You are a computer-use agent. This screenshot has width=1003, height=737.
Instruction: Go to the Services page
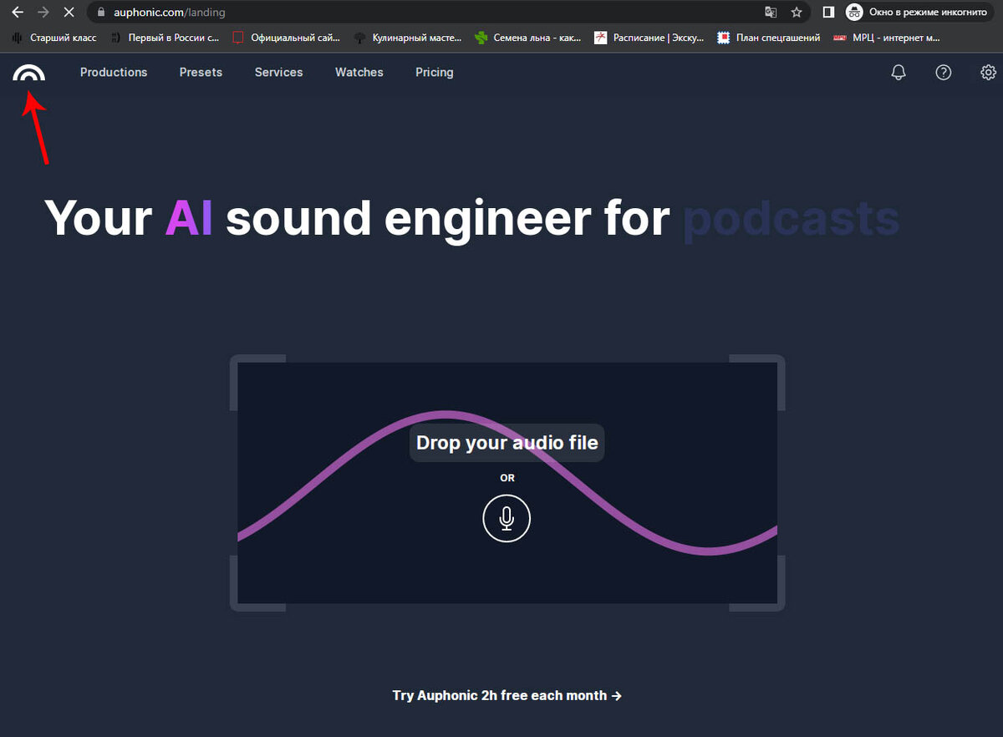click(278, 73)
